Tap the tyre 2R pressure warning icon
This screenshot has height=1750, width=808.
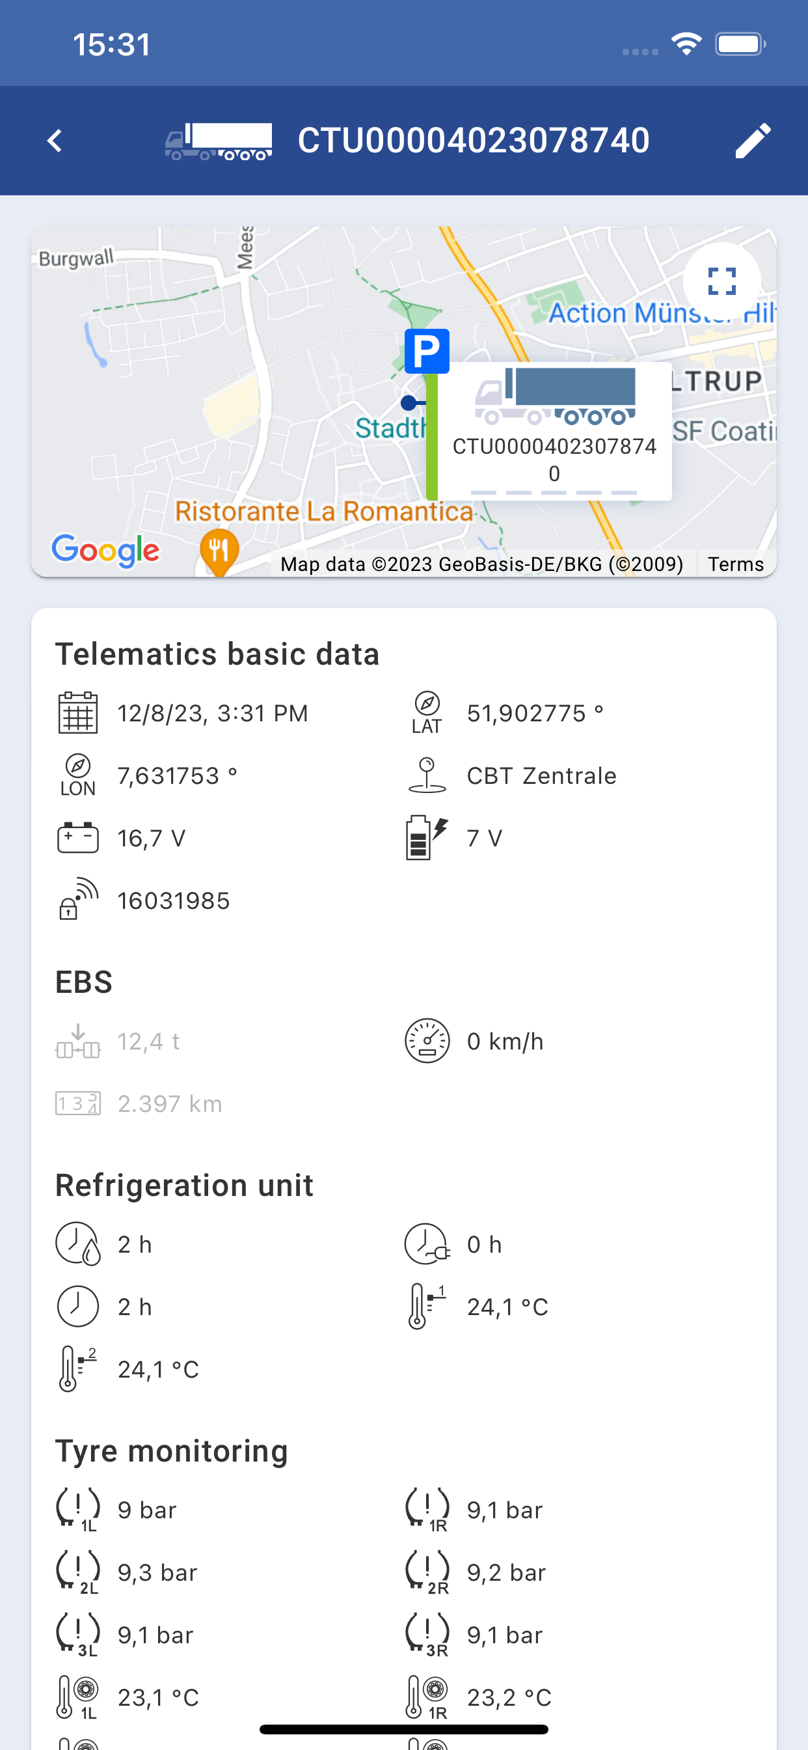pyautogui.click(x=428, y=1572)
